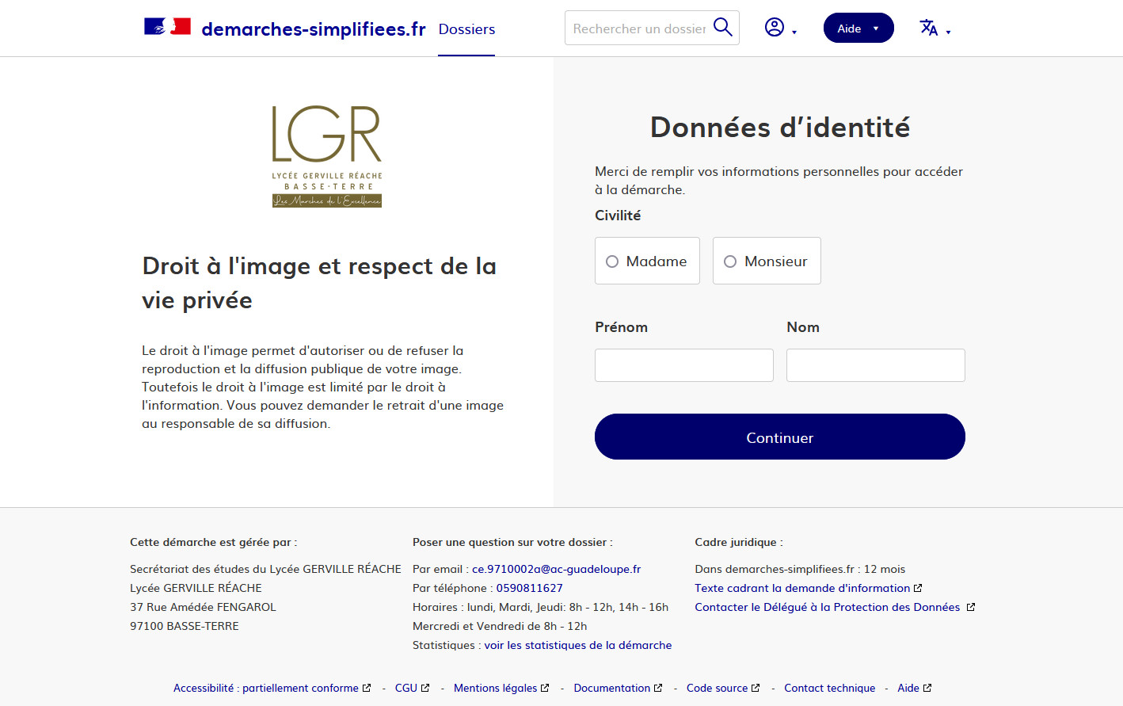Open the contact email address link
Image resolution: width=1123 pixels, height=706 pixels.
pyautogui.click(x=556, y=569)
